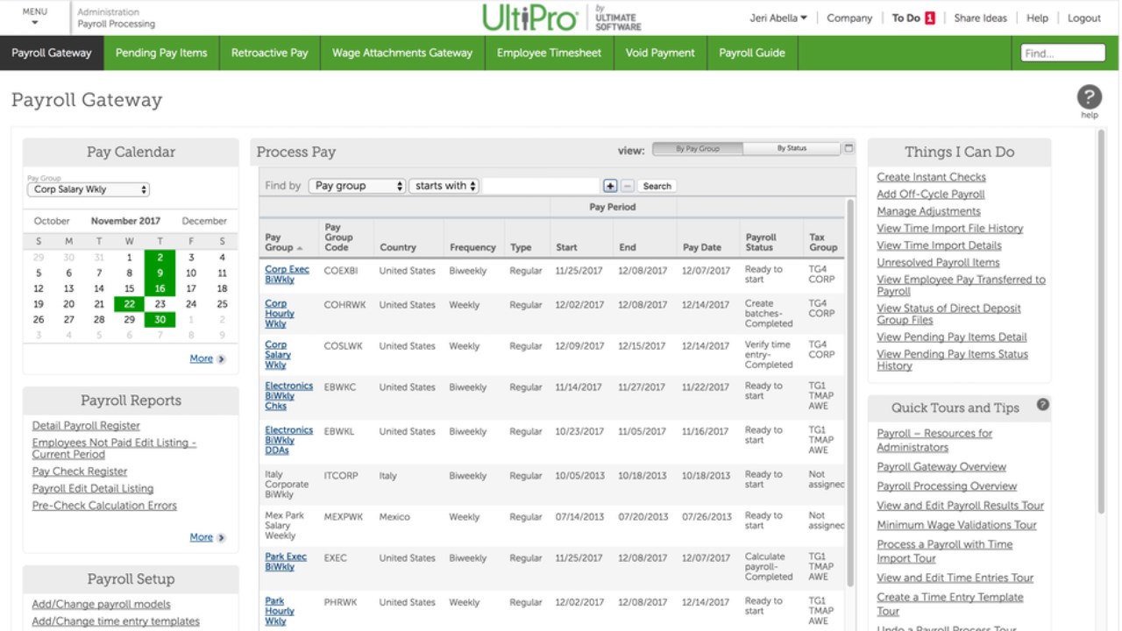Open Manage Adjustments link
This screenshot has height=631, width=1122.
[x=928, y=211]
